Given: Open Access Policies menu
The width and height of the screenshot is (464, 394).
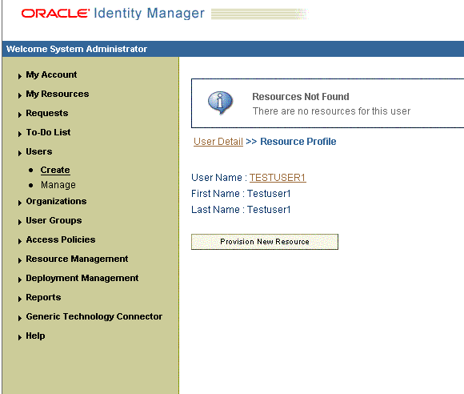Looking at the screenshot, I should coord(61,239).
